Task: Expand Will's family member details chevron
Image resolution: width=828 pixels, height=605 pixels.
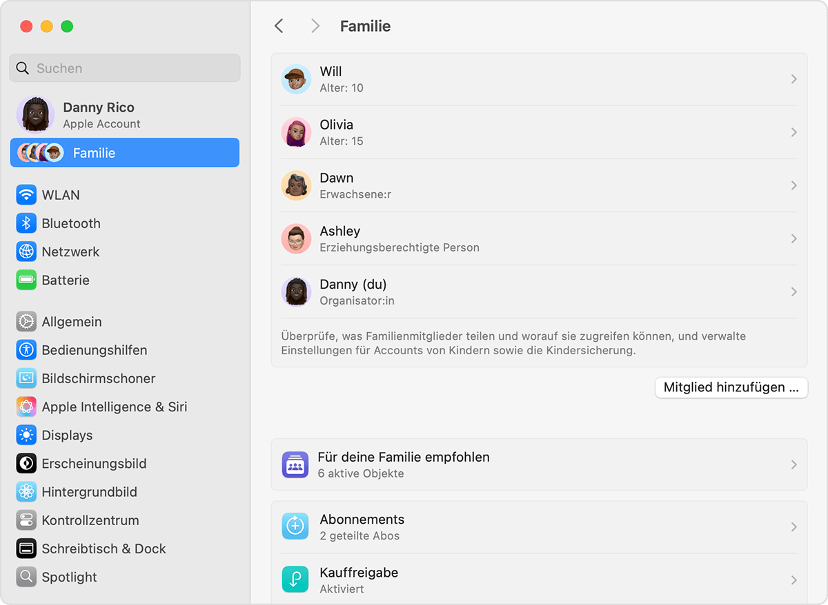Action: point(793,79)
